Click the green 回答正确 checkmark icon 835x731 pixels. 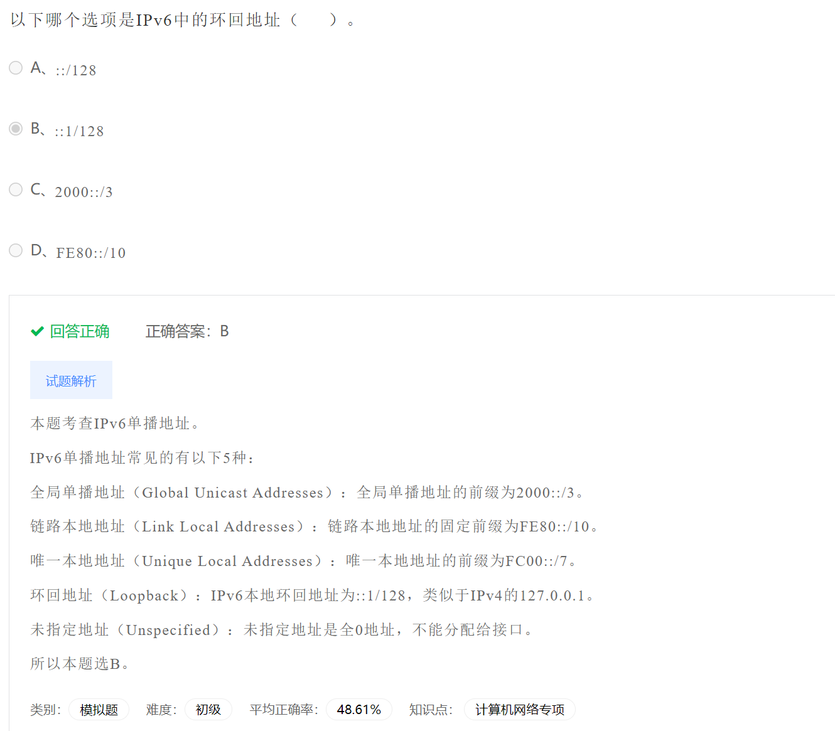coord(37,331)
